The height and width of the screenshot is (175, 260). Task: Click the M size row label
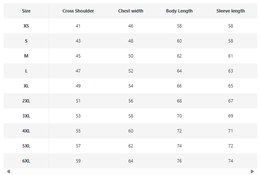pyautogui.click(x=26, y=56)
